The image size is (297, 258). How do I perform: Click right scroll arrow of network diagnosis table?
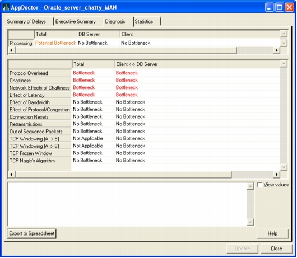pos(276,175)
